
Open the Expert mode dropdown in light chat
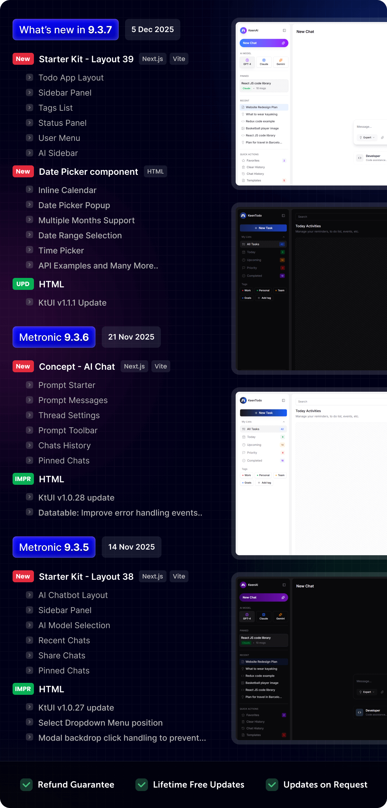tap(367, 137)
